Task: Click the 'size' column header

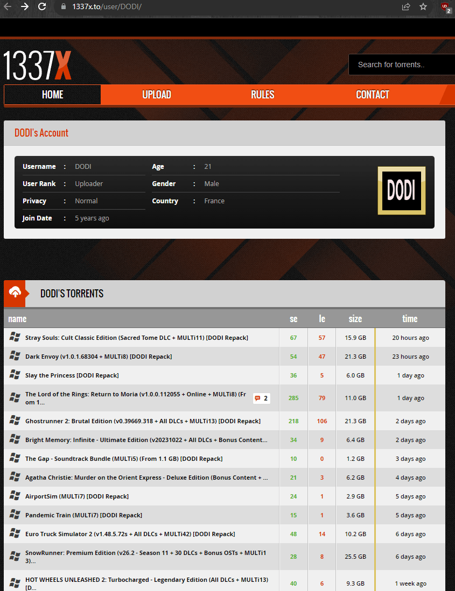Action: coord(355,319)
